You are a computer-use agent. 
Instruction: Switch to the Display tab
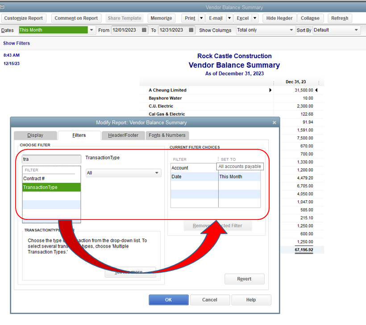35,135
